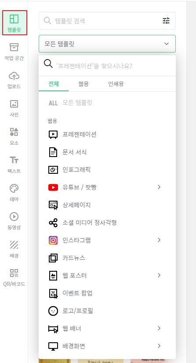
Task: Open the 요소 elements panel
Action: point(14,136)
